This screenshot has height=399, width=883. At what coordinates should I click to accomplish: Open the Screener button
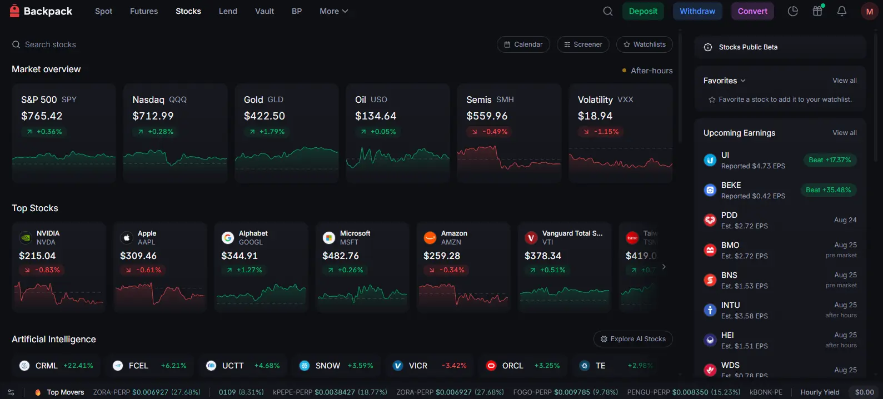click(583, 44)
